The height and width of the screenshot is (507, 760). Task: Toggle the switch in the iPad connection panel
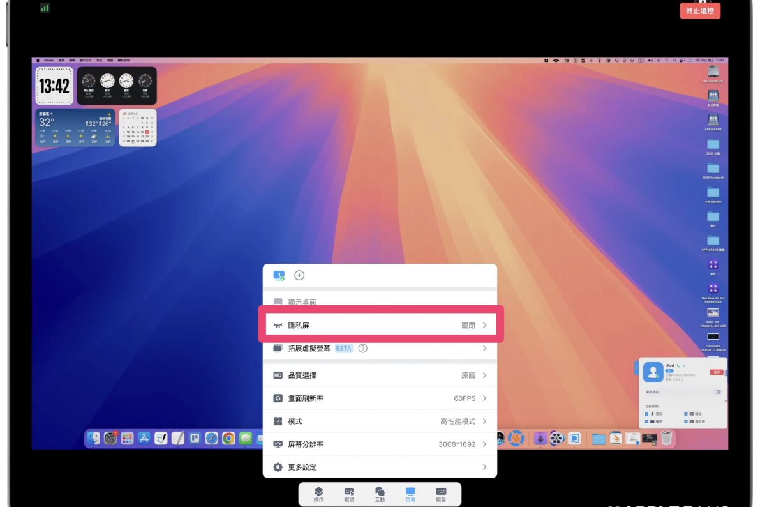(717, 392)
